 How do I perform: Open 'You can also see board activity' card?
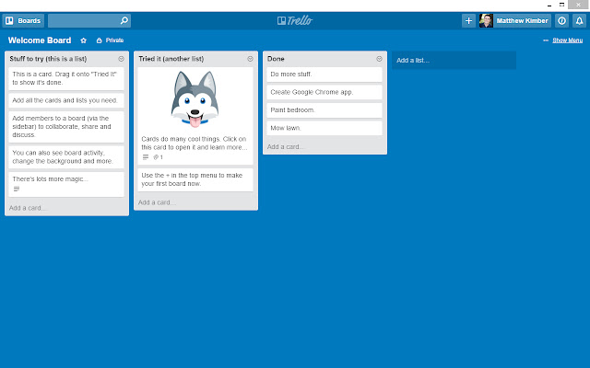point(66,157)
